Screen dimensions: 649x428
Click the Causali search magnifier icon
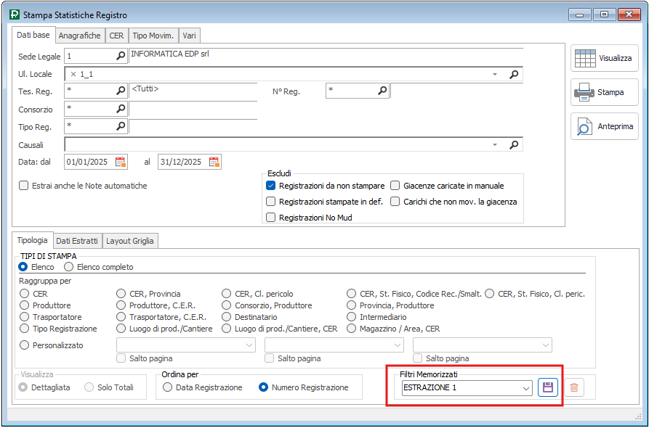click(514, 144)
